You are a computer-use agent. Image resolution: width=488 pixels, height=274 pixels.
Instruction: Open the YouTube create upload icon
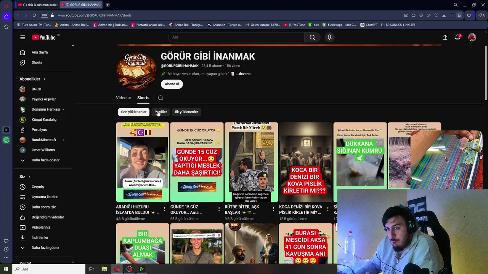[445, 37]
